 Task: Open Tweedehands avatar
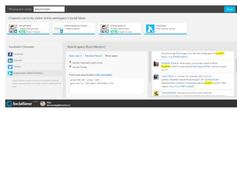pos(156,94)
